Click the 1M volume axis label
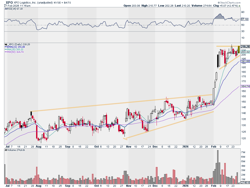The width and height of the screenshot is (250, 188). [x=243, y=179]
